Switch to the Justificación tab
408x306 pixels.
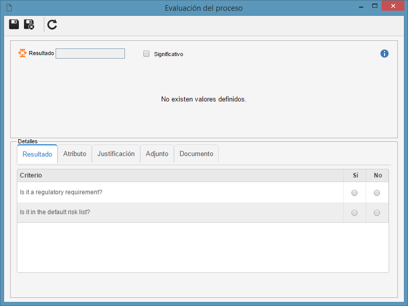116,154
